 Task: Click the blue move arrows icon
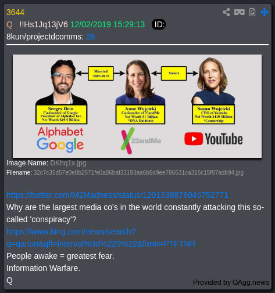click(265, 12)
